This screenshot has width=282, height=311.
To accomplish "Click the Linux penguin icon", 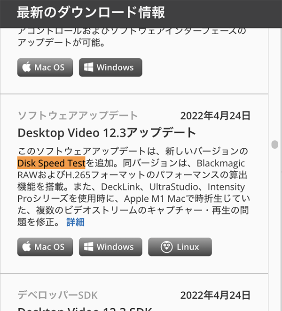I will pos(166,247).
